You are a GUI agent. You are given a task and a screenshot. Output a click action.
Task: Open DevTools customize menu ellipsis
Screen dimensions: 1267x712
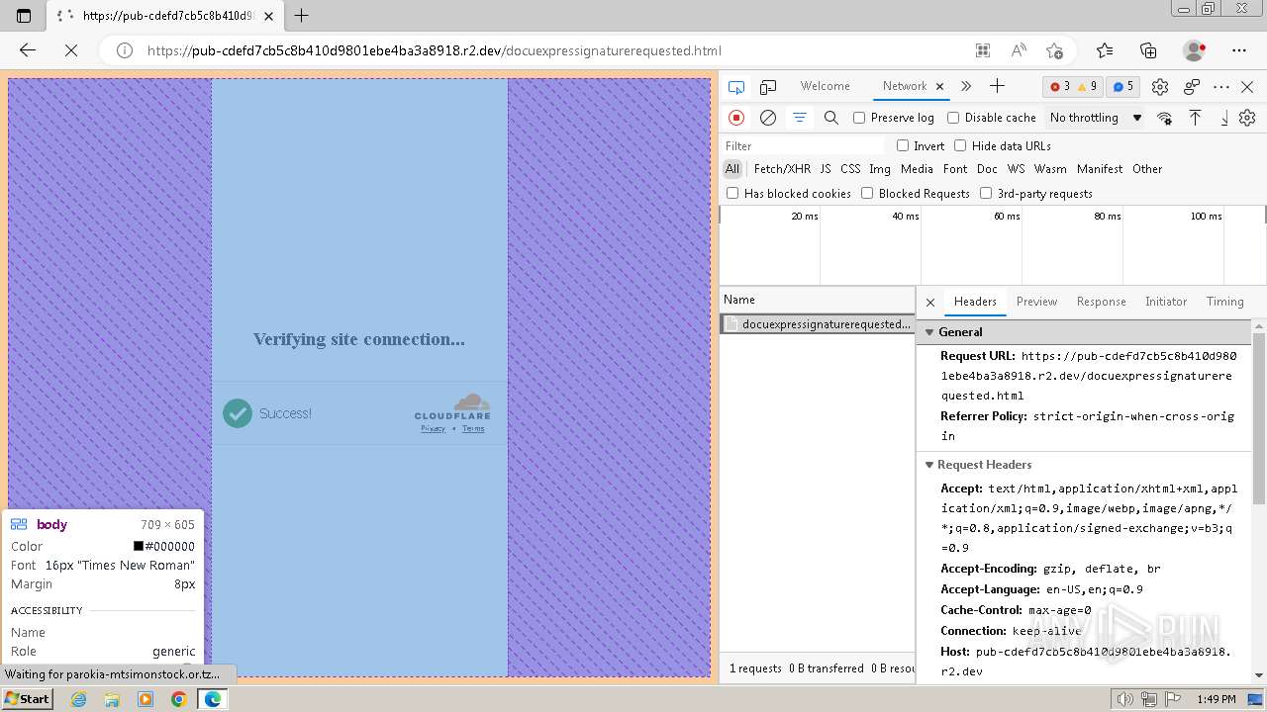click(1221, 87)
